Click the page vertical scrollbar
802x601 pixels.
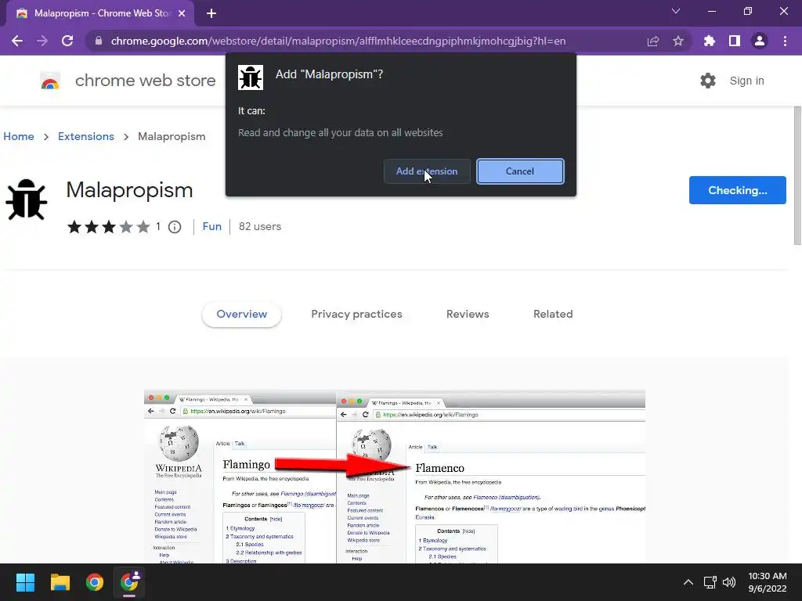[x=797, y=175]
